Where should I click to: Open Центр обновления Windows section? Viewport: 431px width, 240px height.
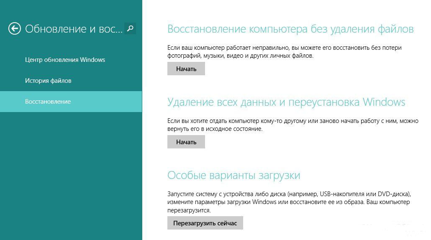point(65,60)
